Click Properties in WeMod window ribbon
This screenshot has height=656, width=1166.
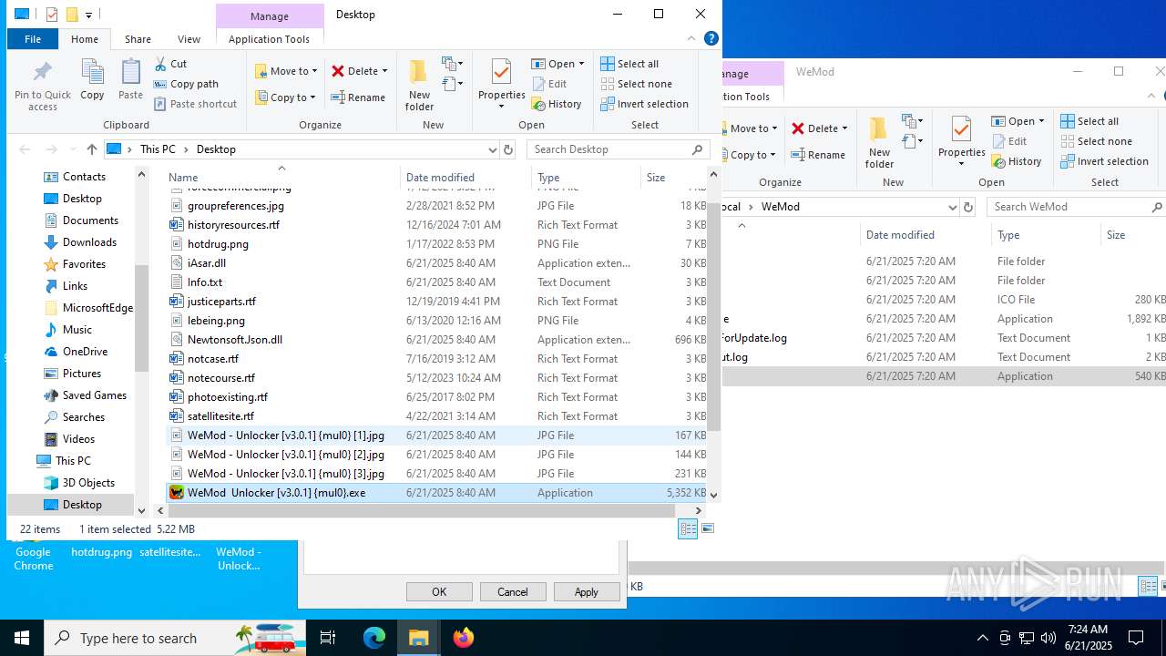(961, 142)
